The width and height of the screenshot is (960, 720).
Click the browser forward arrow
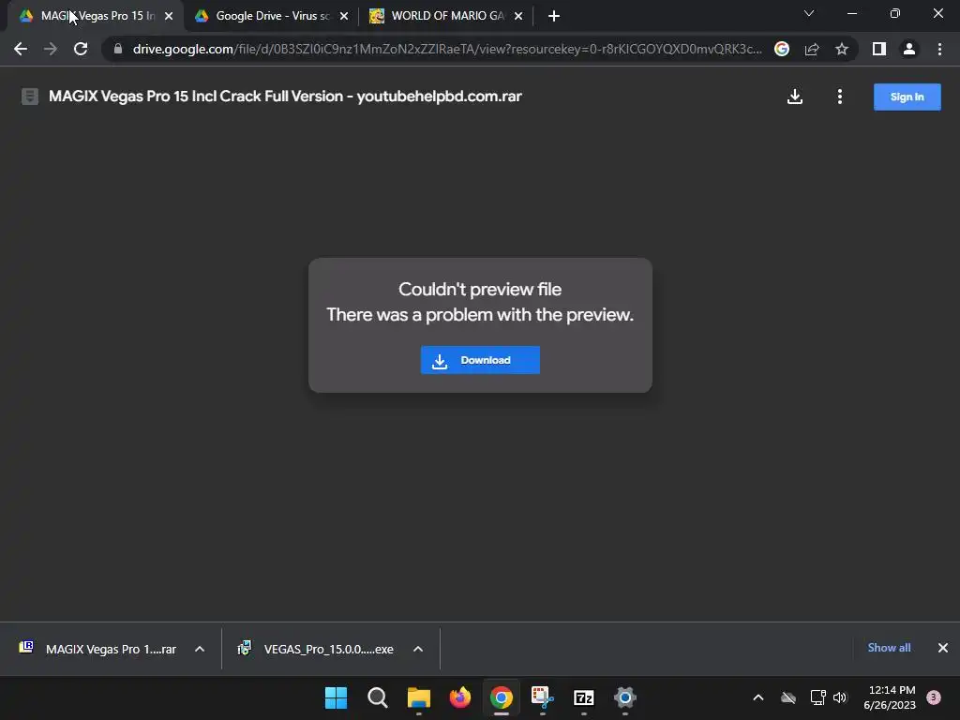51,49
